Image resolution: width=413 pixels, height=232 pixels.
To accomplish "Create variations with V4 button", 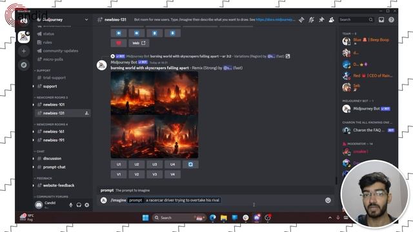I will (x=172, y=175).
